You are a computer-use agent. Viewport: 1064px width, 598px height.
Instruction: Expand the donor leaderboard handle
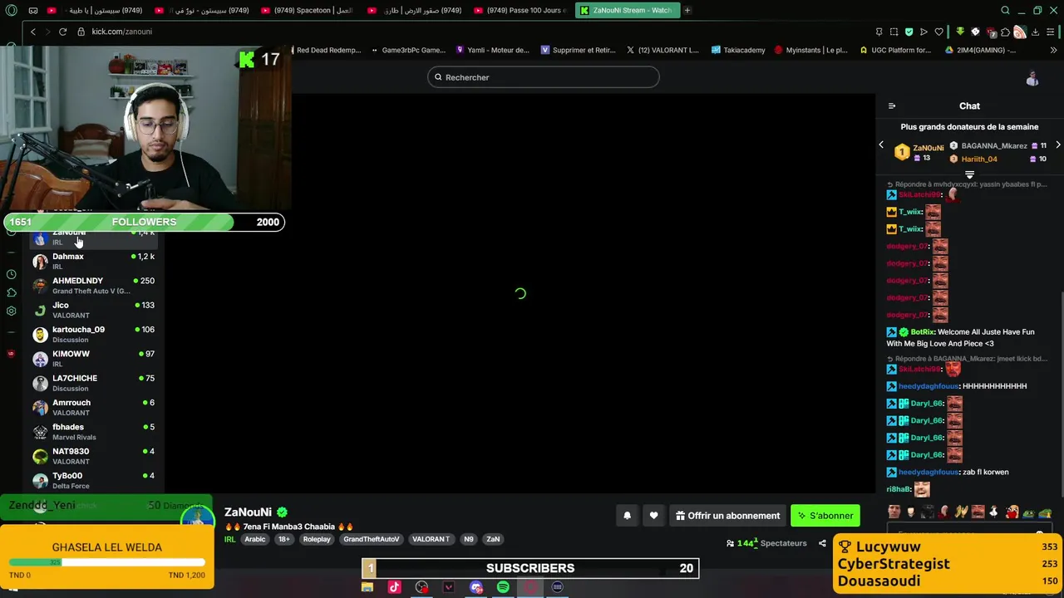tap(969, 175)
